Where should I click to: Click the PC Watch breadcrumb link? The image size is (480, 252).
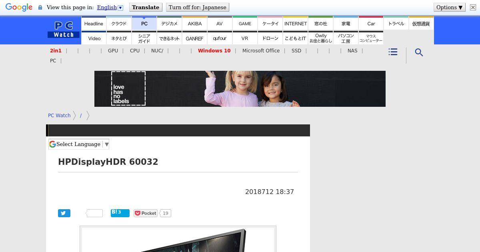tap(59, 116)
